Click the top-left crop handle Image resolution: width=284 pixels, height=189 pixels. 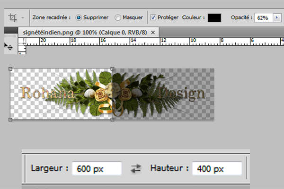(x=10, y=69)
